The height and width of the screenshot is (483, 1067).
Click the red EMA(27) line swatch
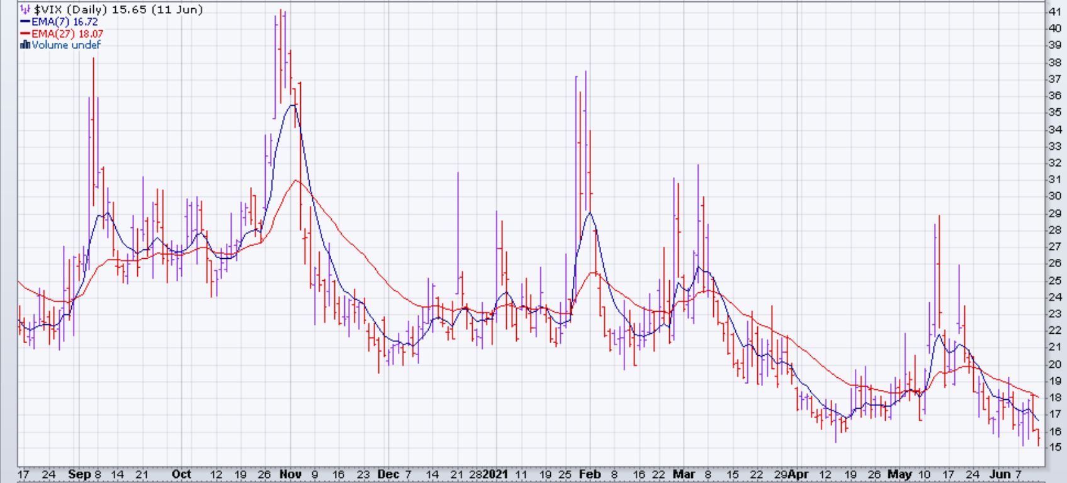25,34
